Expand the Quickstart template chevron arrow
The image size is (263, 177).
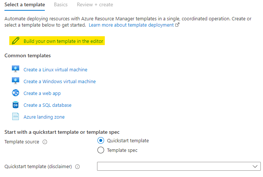tap(255, 167)
